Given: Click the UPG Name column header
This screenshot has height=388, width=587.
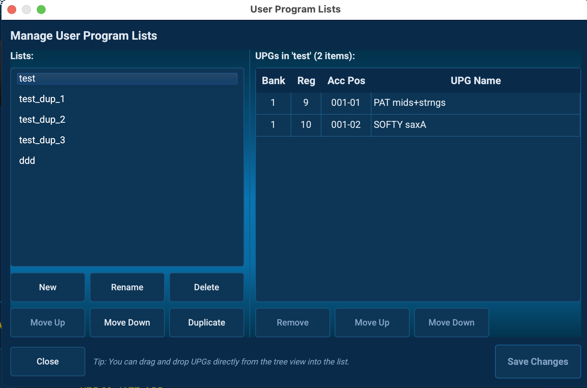Looking at the screenshot, I should 476,81.
